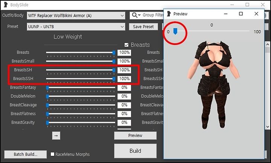The height and width of the screenshot is (163, 271).
Task: Click the low weight BreastCleavage slider handle
Action: 47,105
